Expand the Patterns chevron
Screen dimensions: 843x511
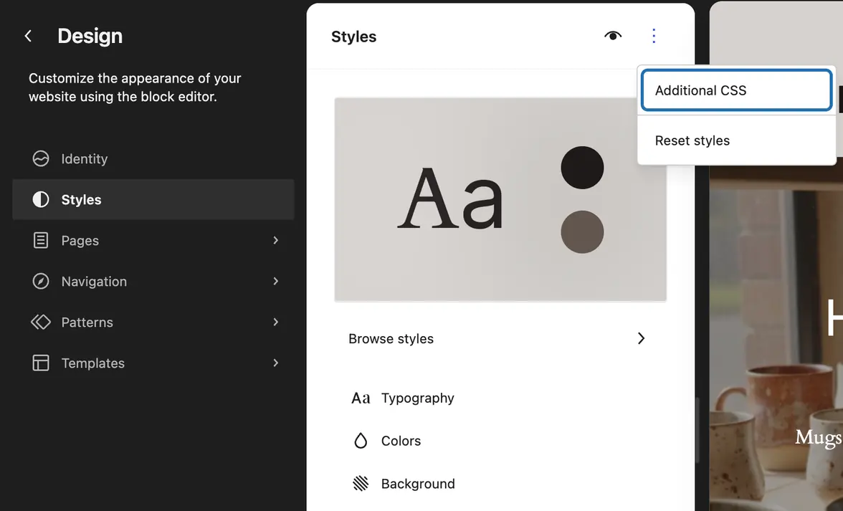pyautogui.click(x=276, y=322)
